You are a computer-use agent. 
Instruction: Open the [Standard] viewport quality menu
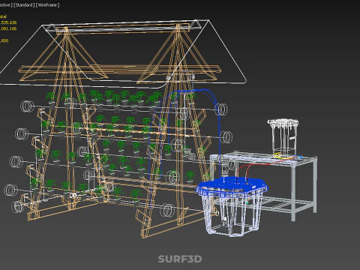coord(23,5)
